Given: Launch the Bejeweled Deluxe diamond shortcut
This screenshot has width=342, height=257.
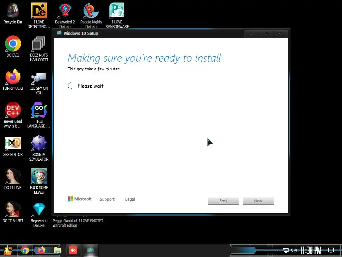Looking at the screenshot, I should pos(39,215).
